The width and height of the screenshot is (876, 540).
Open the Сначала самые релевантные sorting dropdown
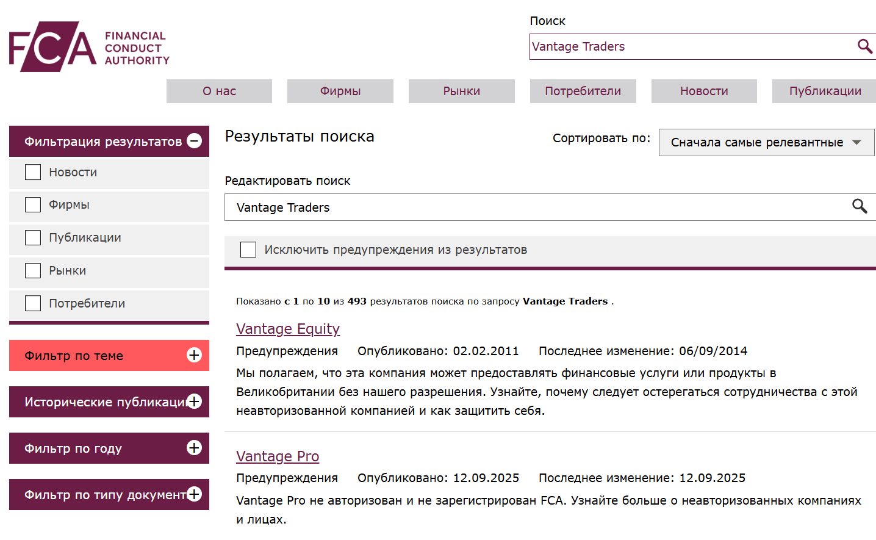766,142
